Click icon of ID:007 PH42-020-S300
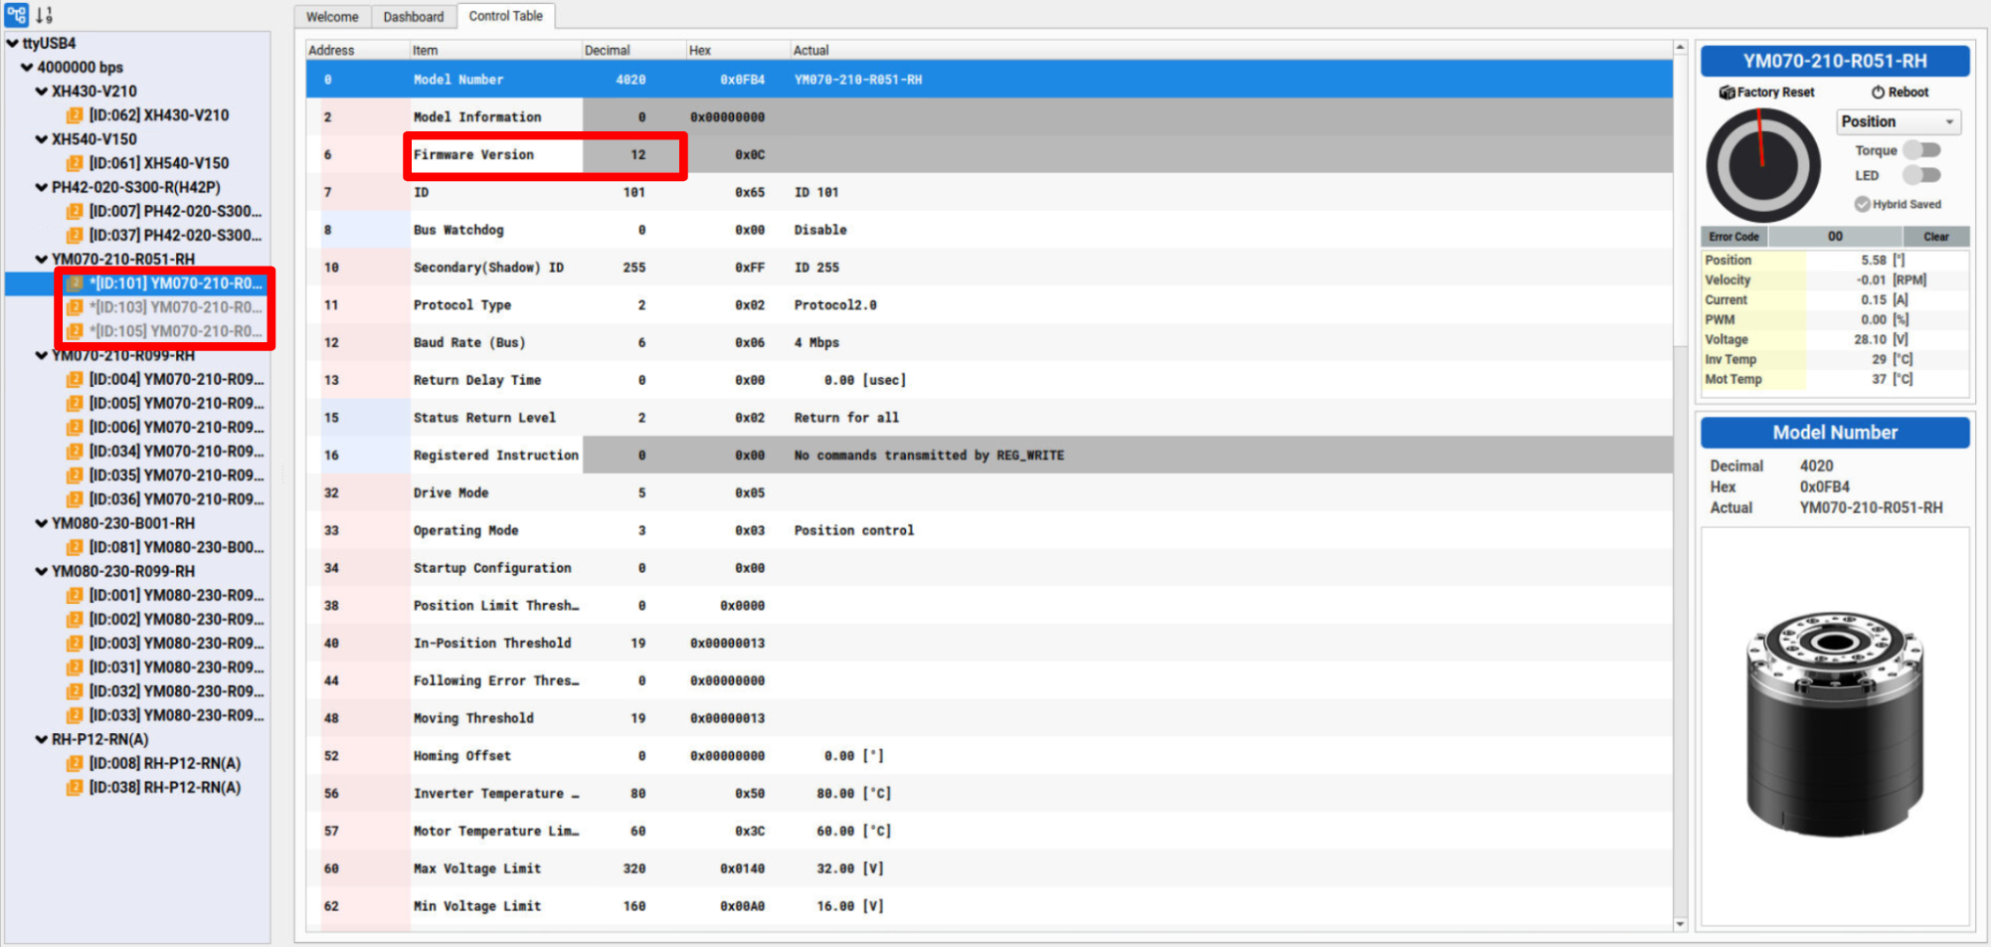 [75, 211]
